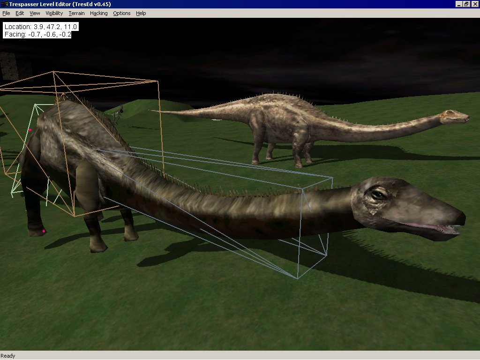Open the Options menu
The image size is (480, 360).
click(x=121, y=13)
